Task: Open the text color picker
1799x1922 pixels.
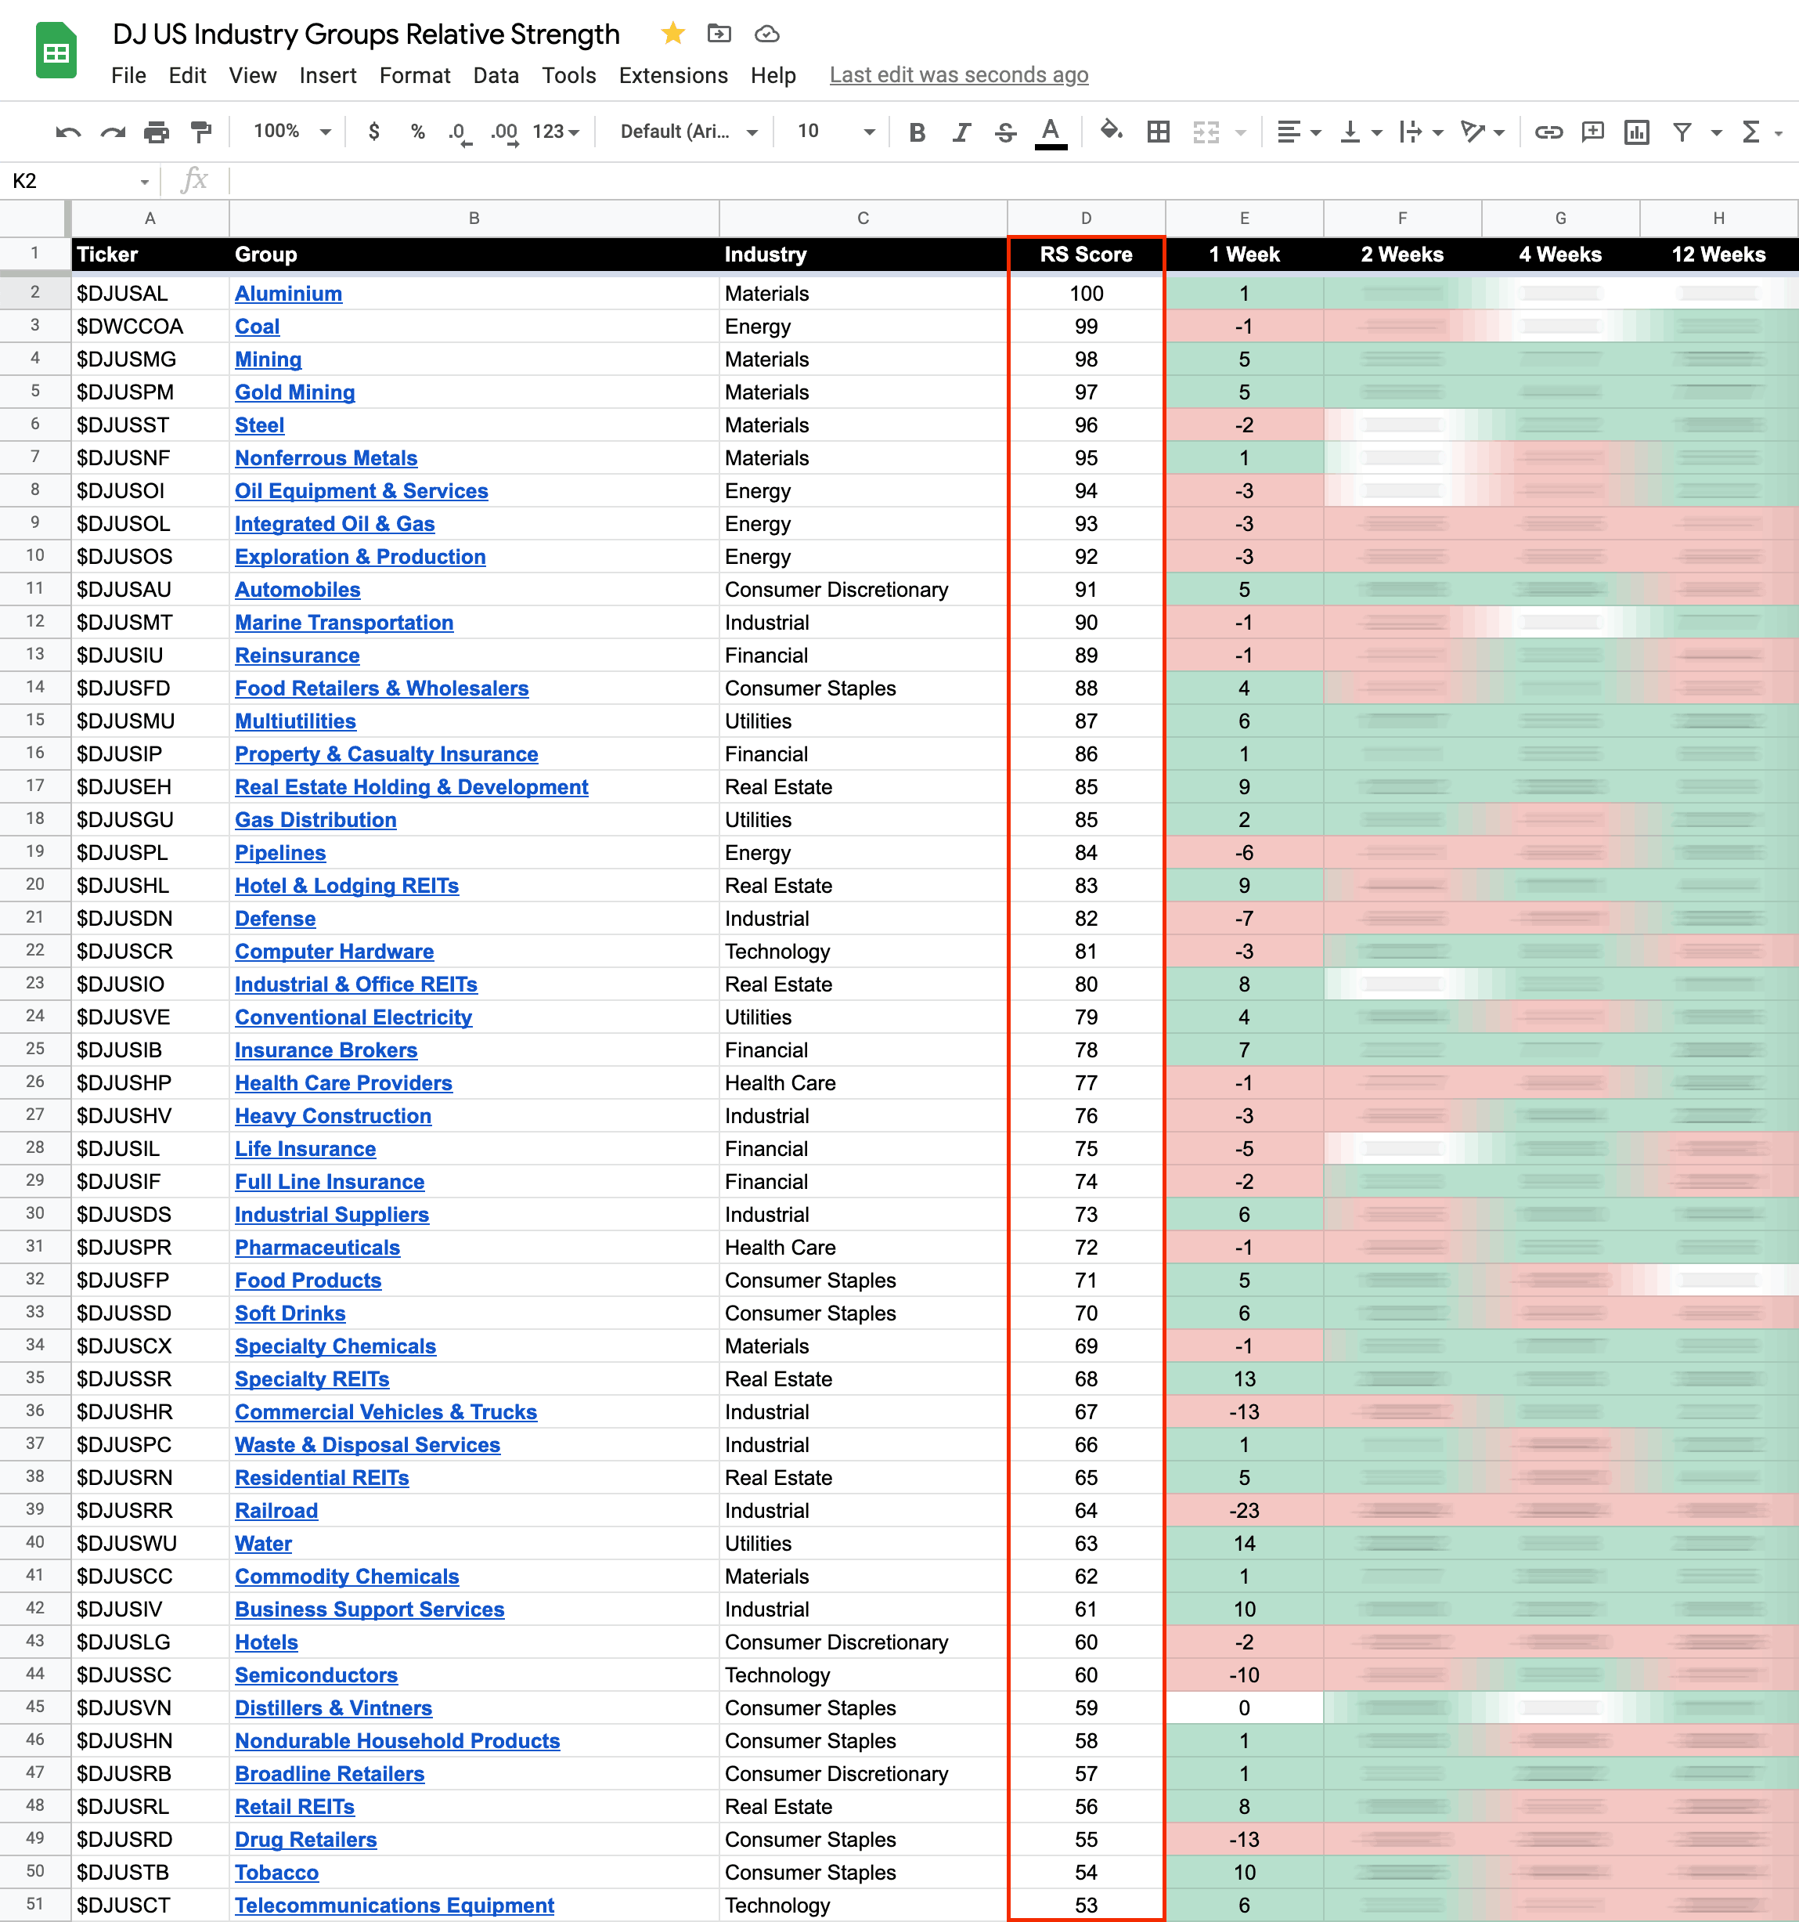Action: [1051, 132]
